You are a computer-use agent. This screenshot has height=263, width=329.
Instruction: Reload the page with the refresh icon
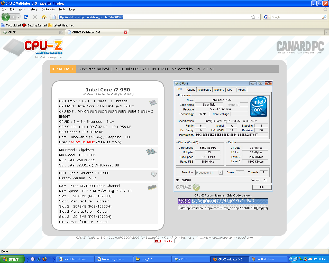tap(26, 17)
